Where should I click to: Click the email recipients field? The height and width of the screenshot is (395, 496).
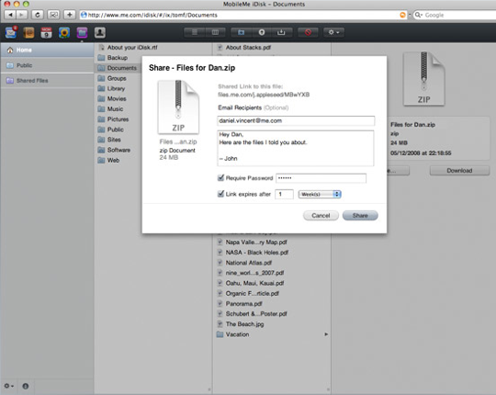[x=296, y=121]
